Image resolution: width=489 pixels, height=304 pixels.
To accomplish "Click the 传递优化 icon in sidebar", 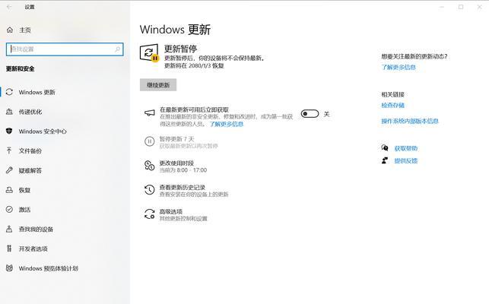I will click(9, 112).
